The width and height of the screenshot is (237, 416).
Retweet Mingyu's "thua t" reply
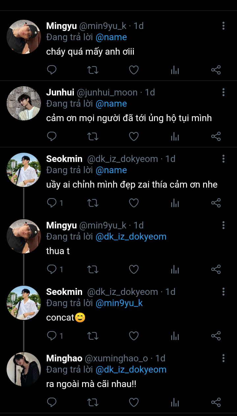(x=93, y=270)
